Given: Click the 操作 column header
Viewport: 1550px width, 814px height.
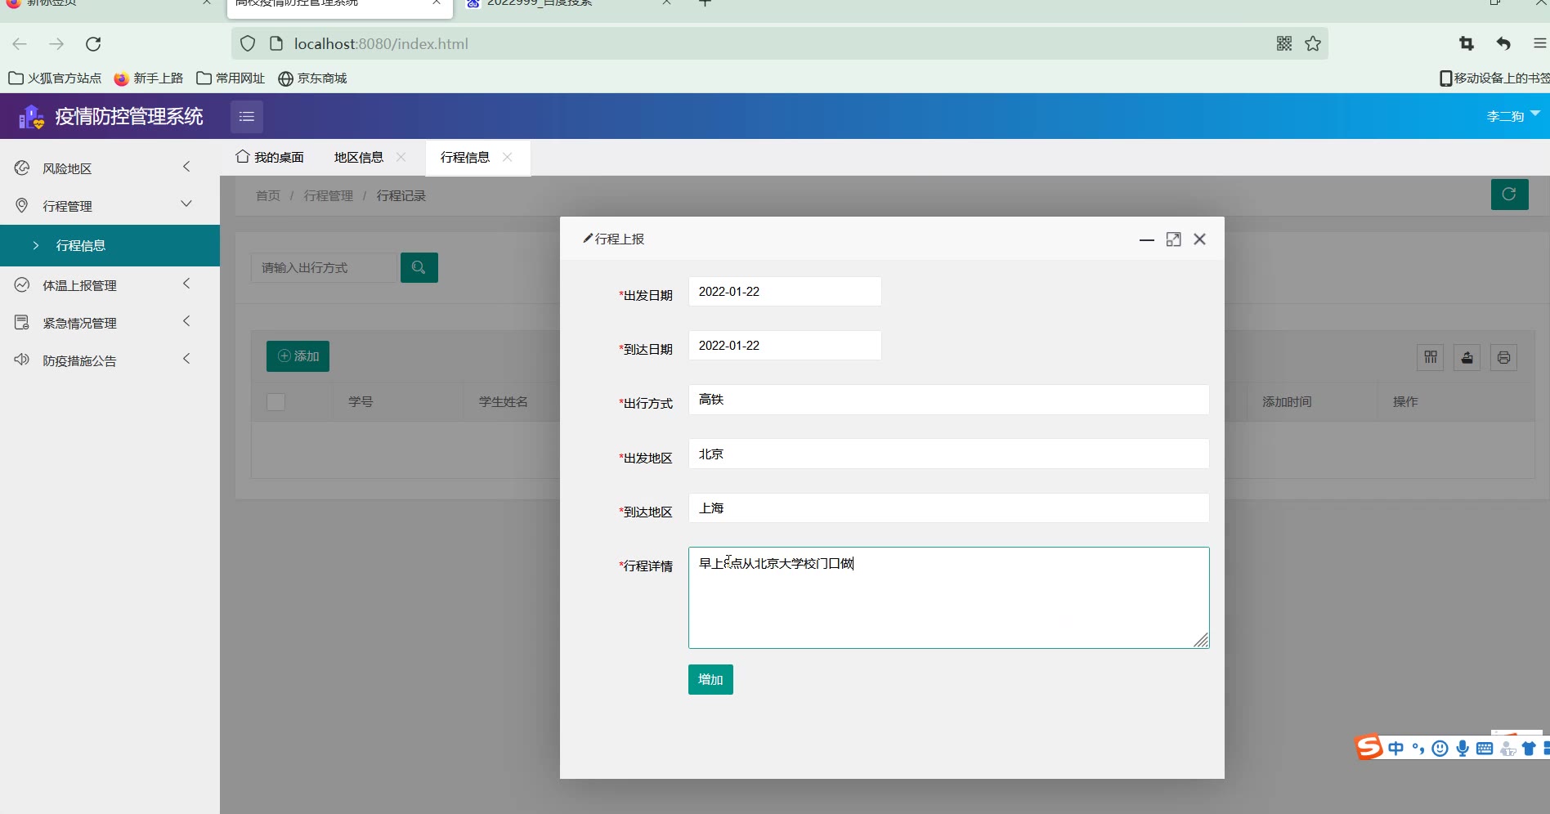Looking at the screenshot, I should tap(1405, 402).
